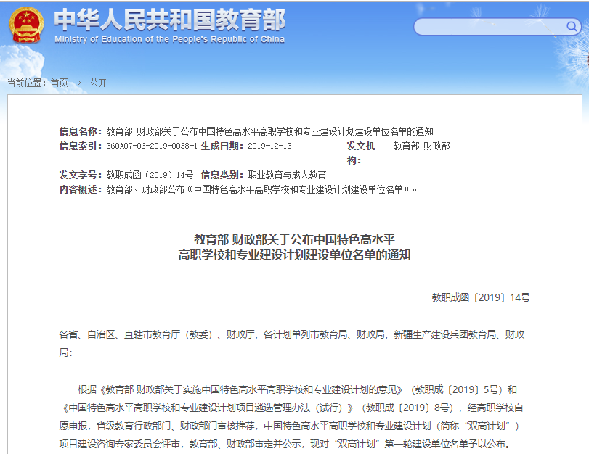Click the 内容概述 summary text

tap(262, 189)
